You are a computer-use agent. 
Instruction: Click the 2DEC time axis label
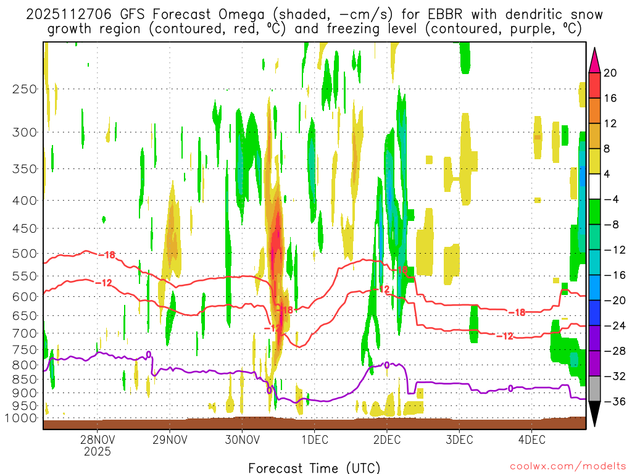387,439
